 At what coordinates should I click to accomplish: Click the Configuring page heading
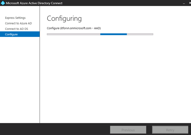tap(64, 19)
